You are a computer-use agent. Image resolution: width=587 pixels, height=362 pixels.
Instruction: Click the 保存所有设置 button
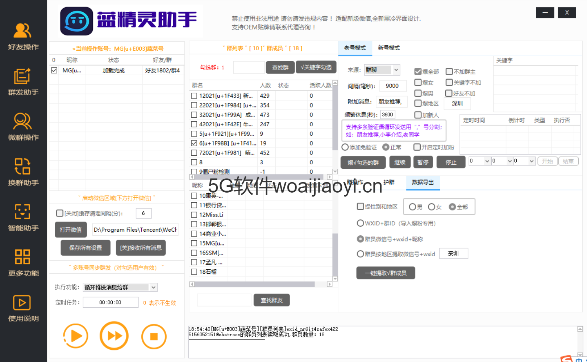86,248
